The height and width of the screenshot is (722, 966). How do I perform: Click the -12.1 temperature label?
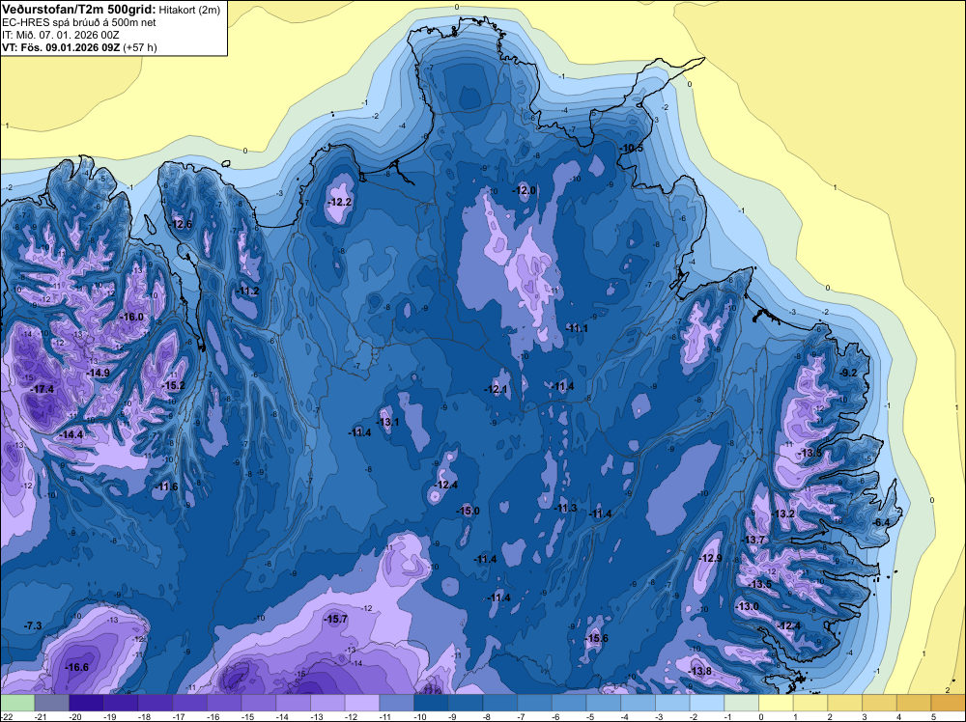(x=496, y=389)
